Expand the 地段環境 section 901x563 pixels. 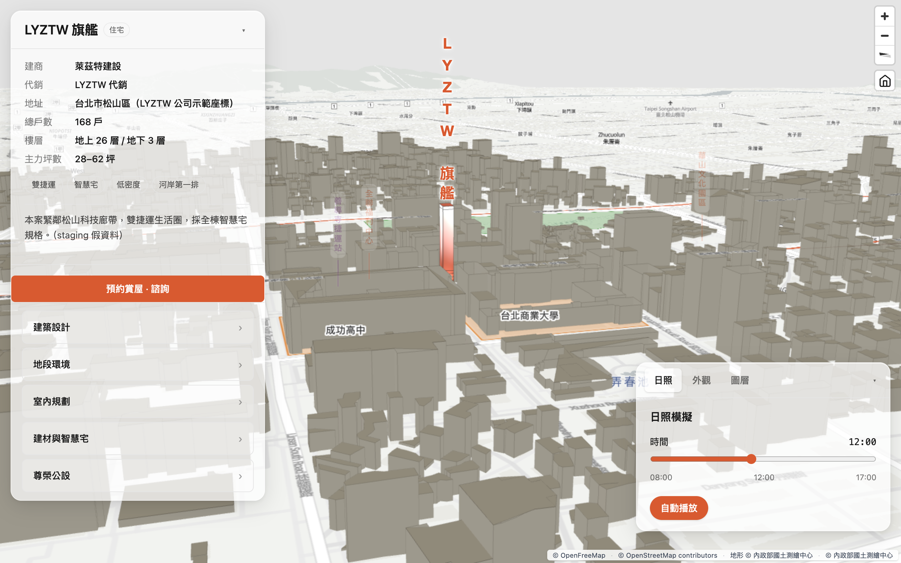(x=138, y=365)
